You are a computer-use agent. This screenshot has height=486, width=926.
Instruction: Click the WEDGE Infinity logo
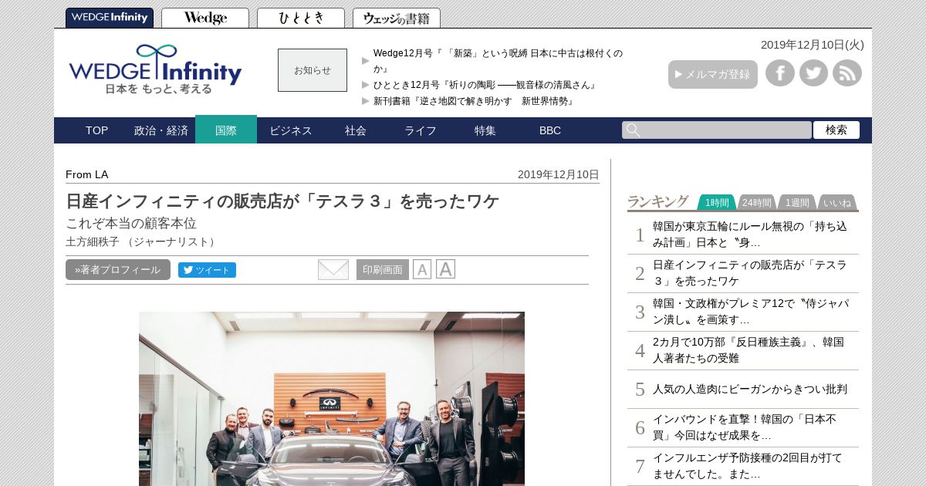pyautogui.click(x=155, y=69)
